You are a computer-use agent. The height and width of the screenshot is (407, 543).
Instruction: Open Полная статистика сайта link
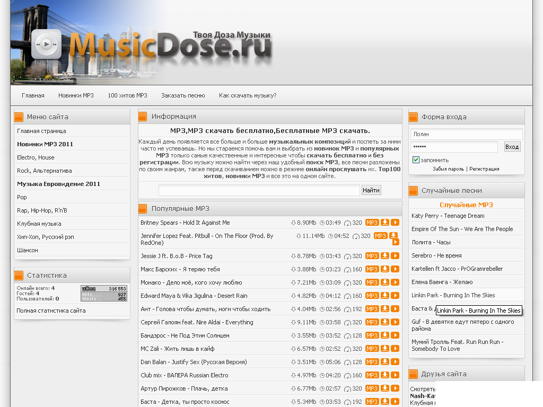pyautogui.click(x=51, y=311)
